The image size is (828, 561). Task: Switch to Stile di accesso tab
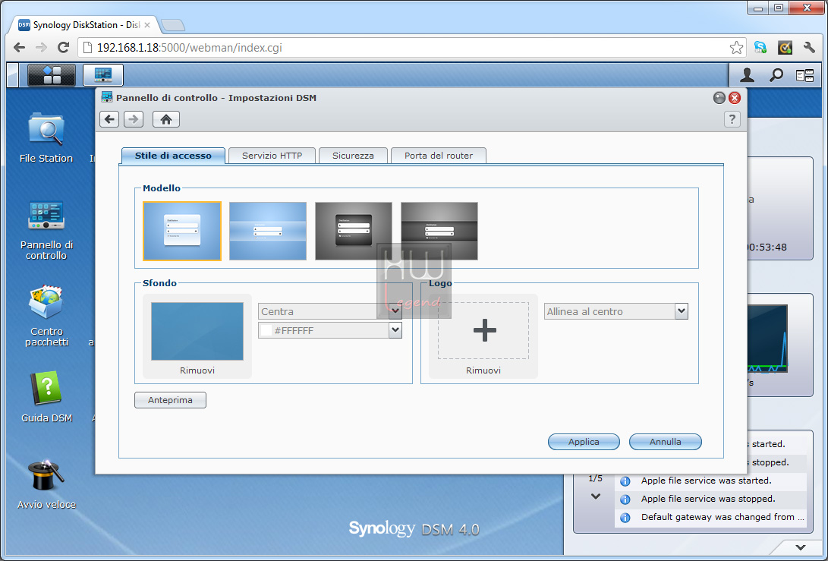[173, 156]
